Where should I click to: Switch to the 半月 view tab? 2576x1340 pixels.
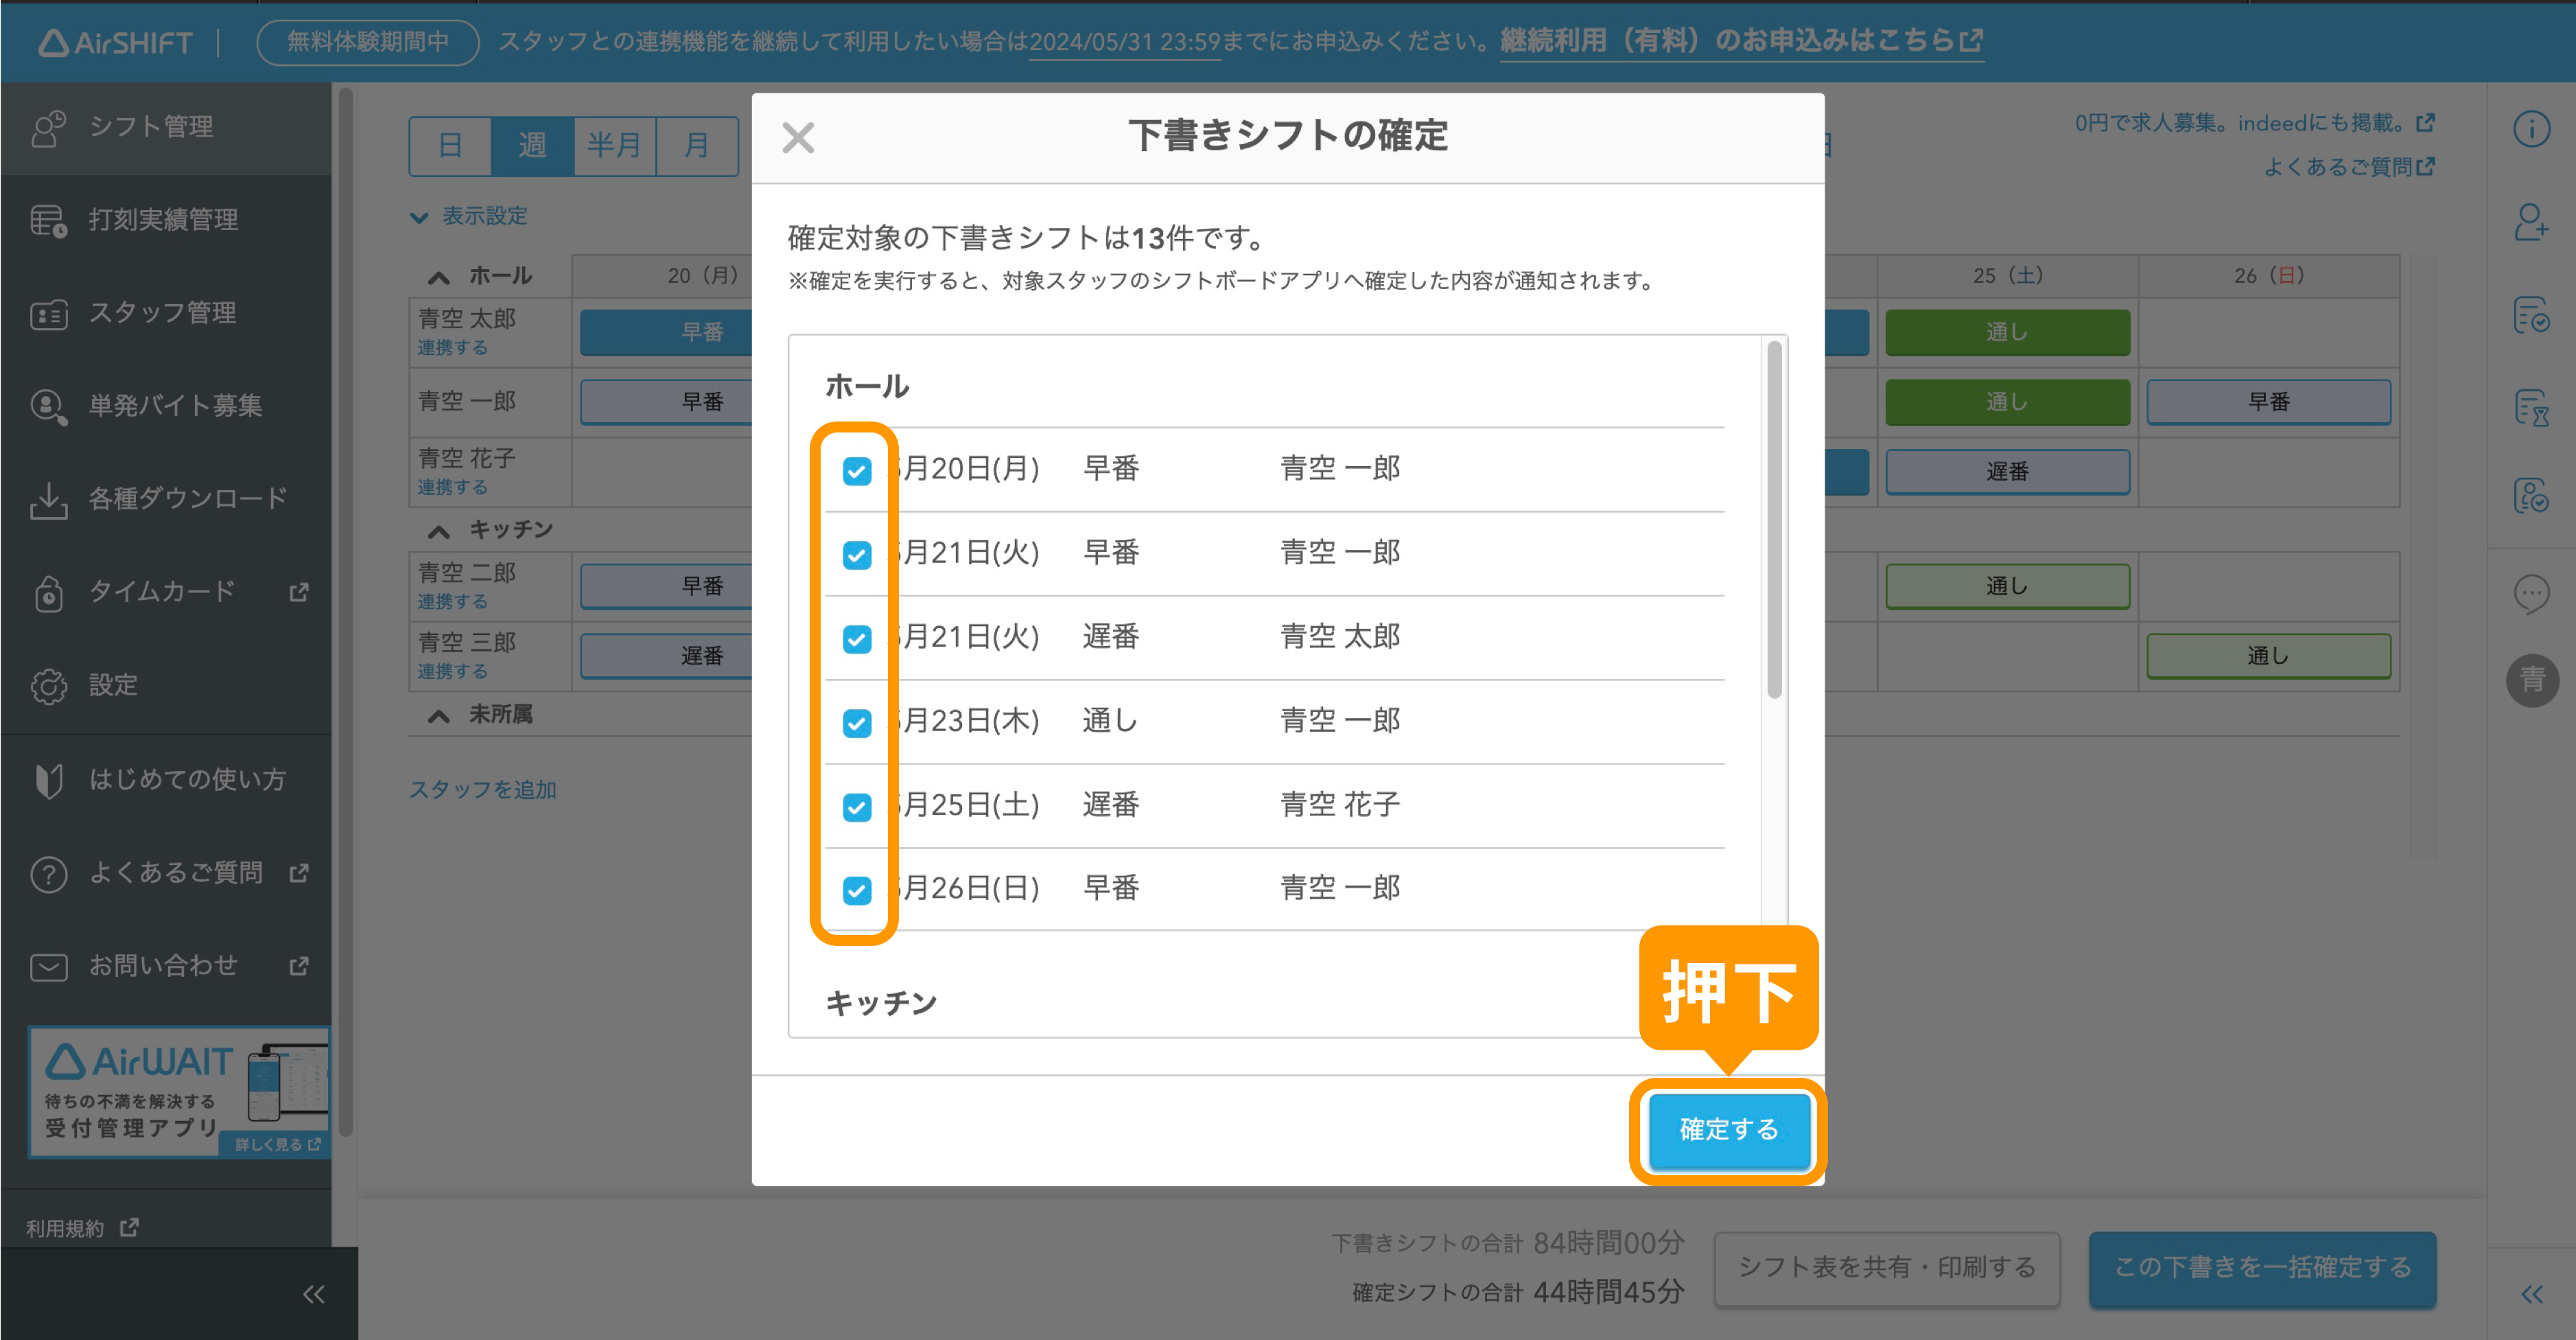click(x=614, y=146)
